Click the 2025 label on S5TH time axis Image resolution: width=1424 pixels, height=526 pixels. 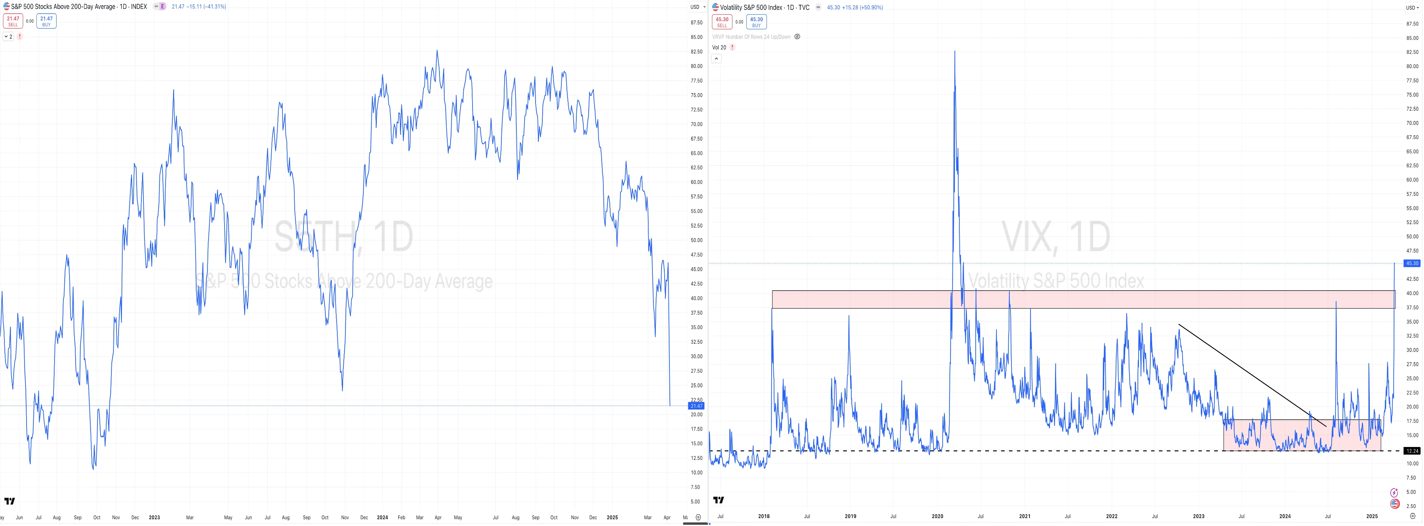(x=612, y=518)
